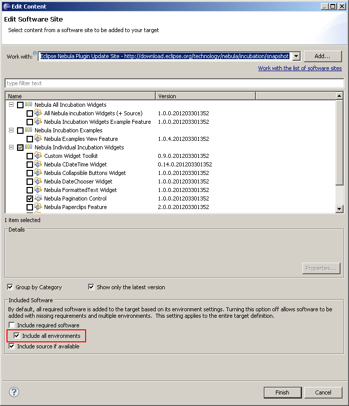
Task: Click the Nebula All Incubation Widgets category icon
Action: (x=29, y=104)
